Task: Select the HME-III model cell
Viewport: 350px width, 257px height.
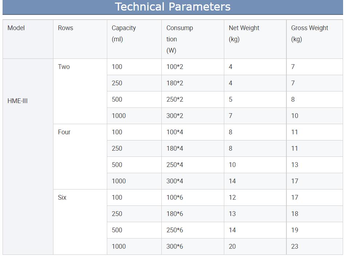Action: pyautogui.click(x=17, y=101)
